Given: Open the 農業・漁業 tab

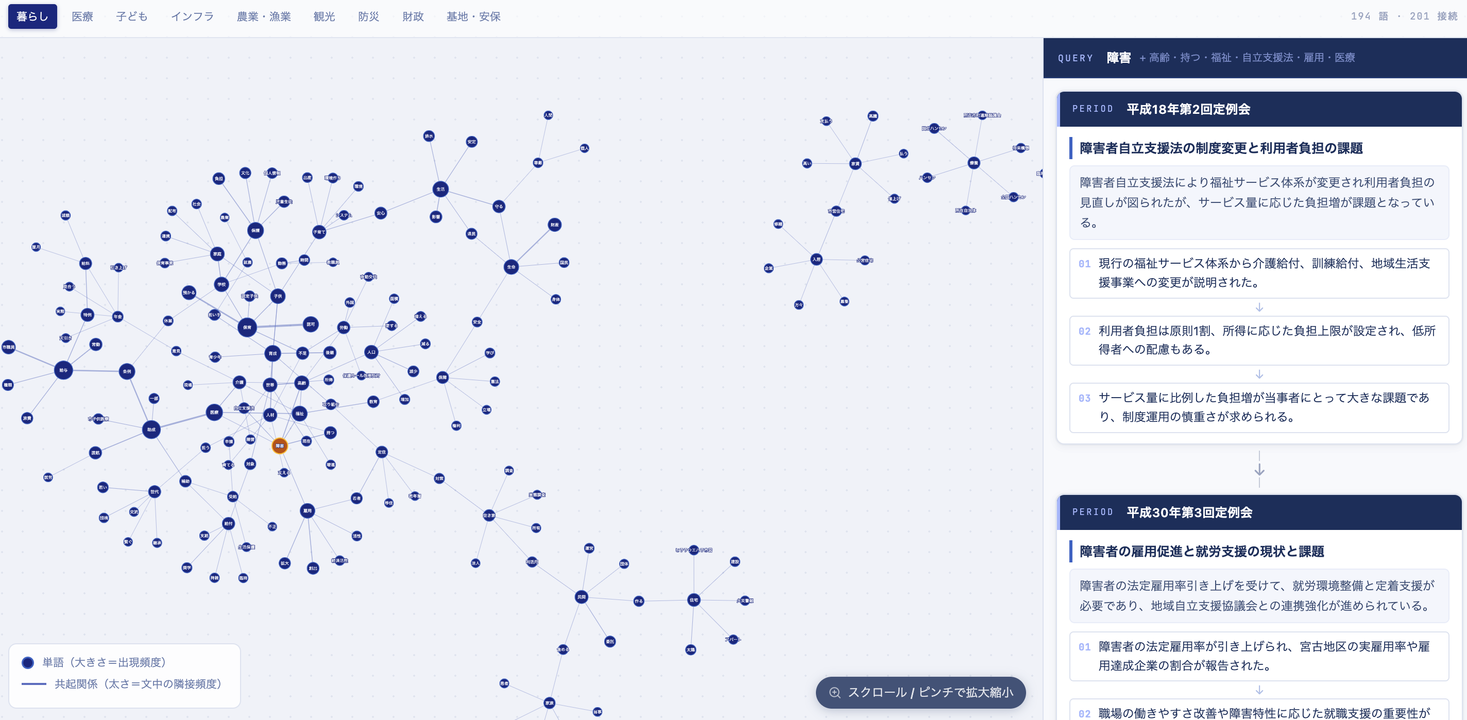Looking at the screenshot, I should click(x=264, y=16).
